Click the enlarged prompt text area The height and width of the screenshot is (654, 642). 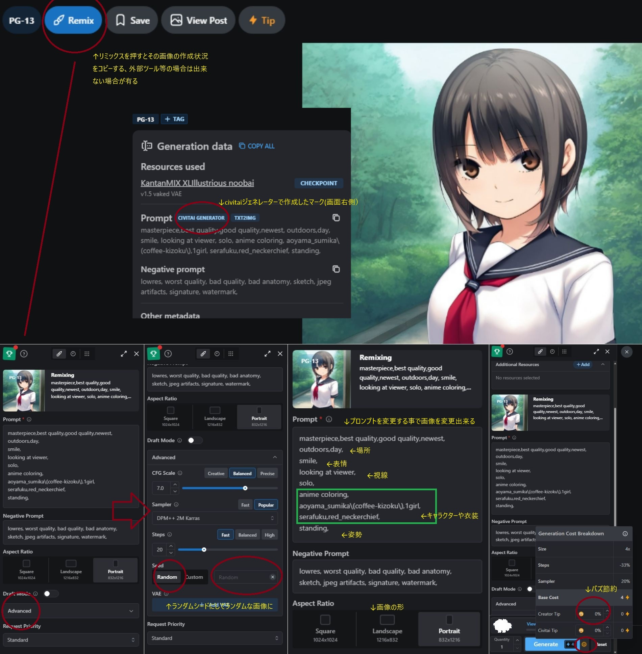coord(387,485)
